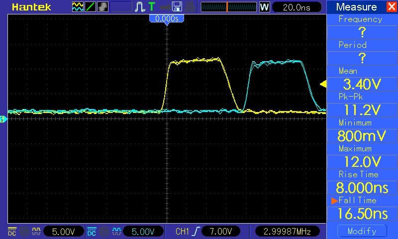Click the cyan CH2 DC coupling icon

click(92, 232)
